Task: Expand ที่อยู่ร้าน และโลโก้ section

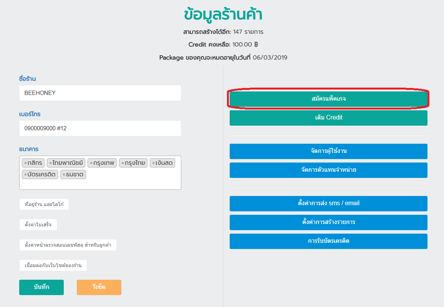Action: point(44,204)
